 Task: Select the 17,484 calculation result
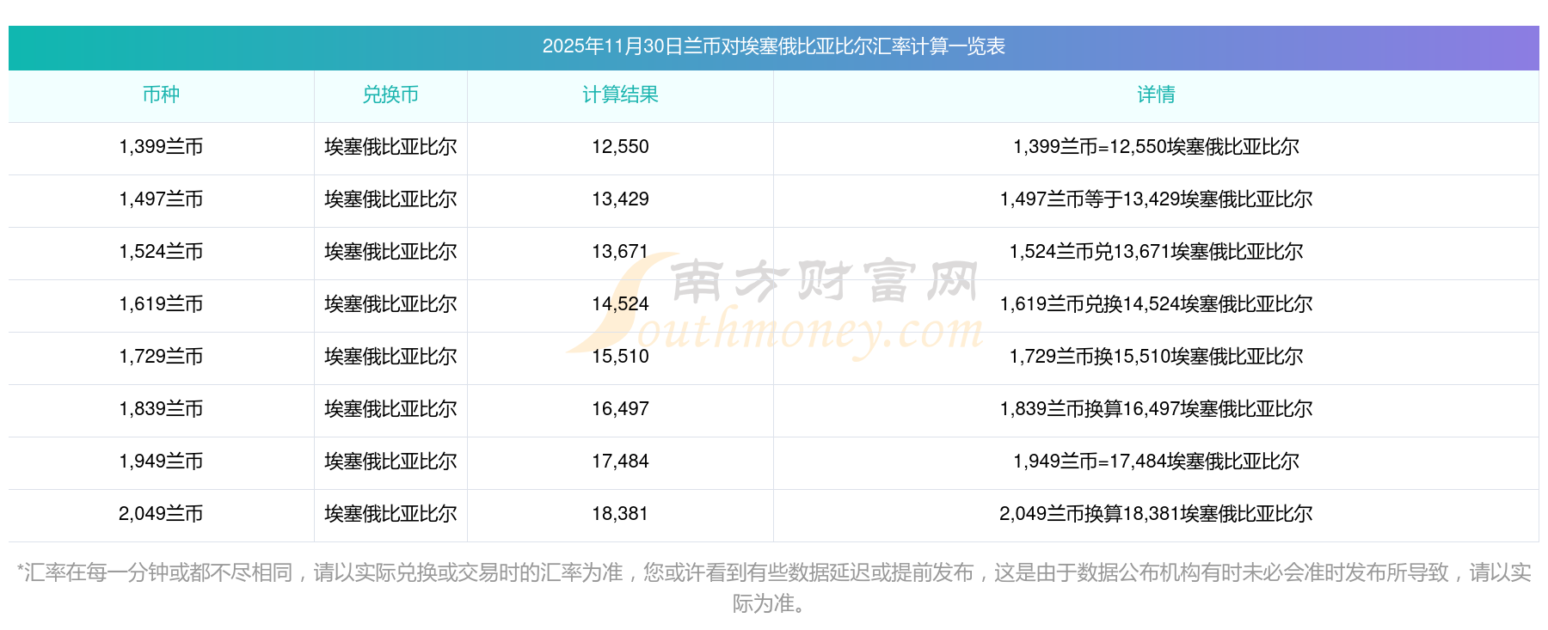tap(620, 462)
